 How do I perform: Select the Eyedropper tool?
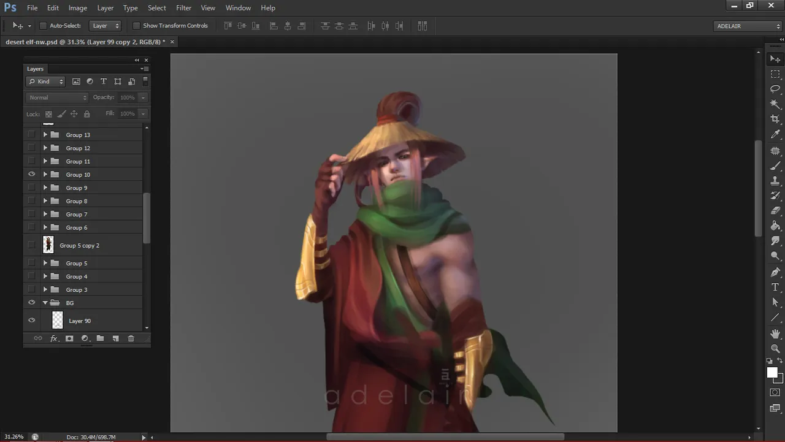point(775,134)
